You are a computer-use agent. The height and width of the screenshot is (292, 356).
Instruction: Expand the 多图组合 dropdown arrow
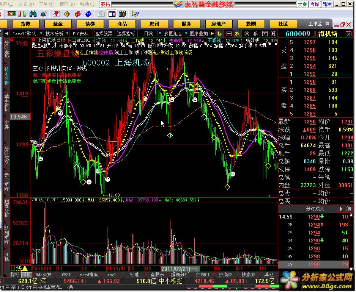pos(186,34)
